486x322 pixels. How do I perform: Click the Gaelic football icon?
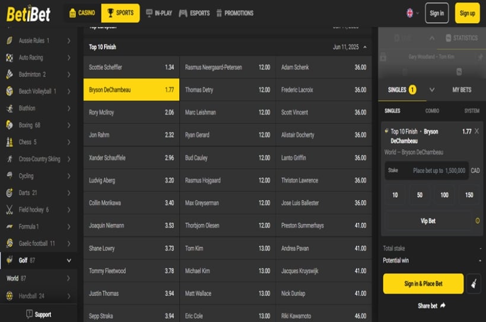click(x=9, y=243)
